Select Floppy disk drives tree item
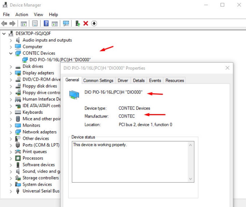The image size is (246, 207). pyautogui.click(x=40, y=86)
